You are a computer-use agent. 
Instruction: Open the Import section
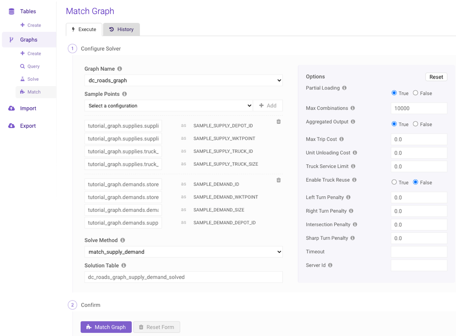click(x=25, y=108)
